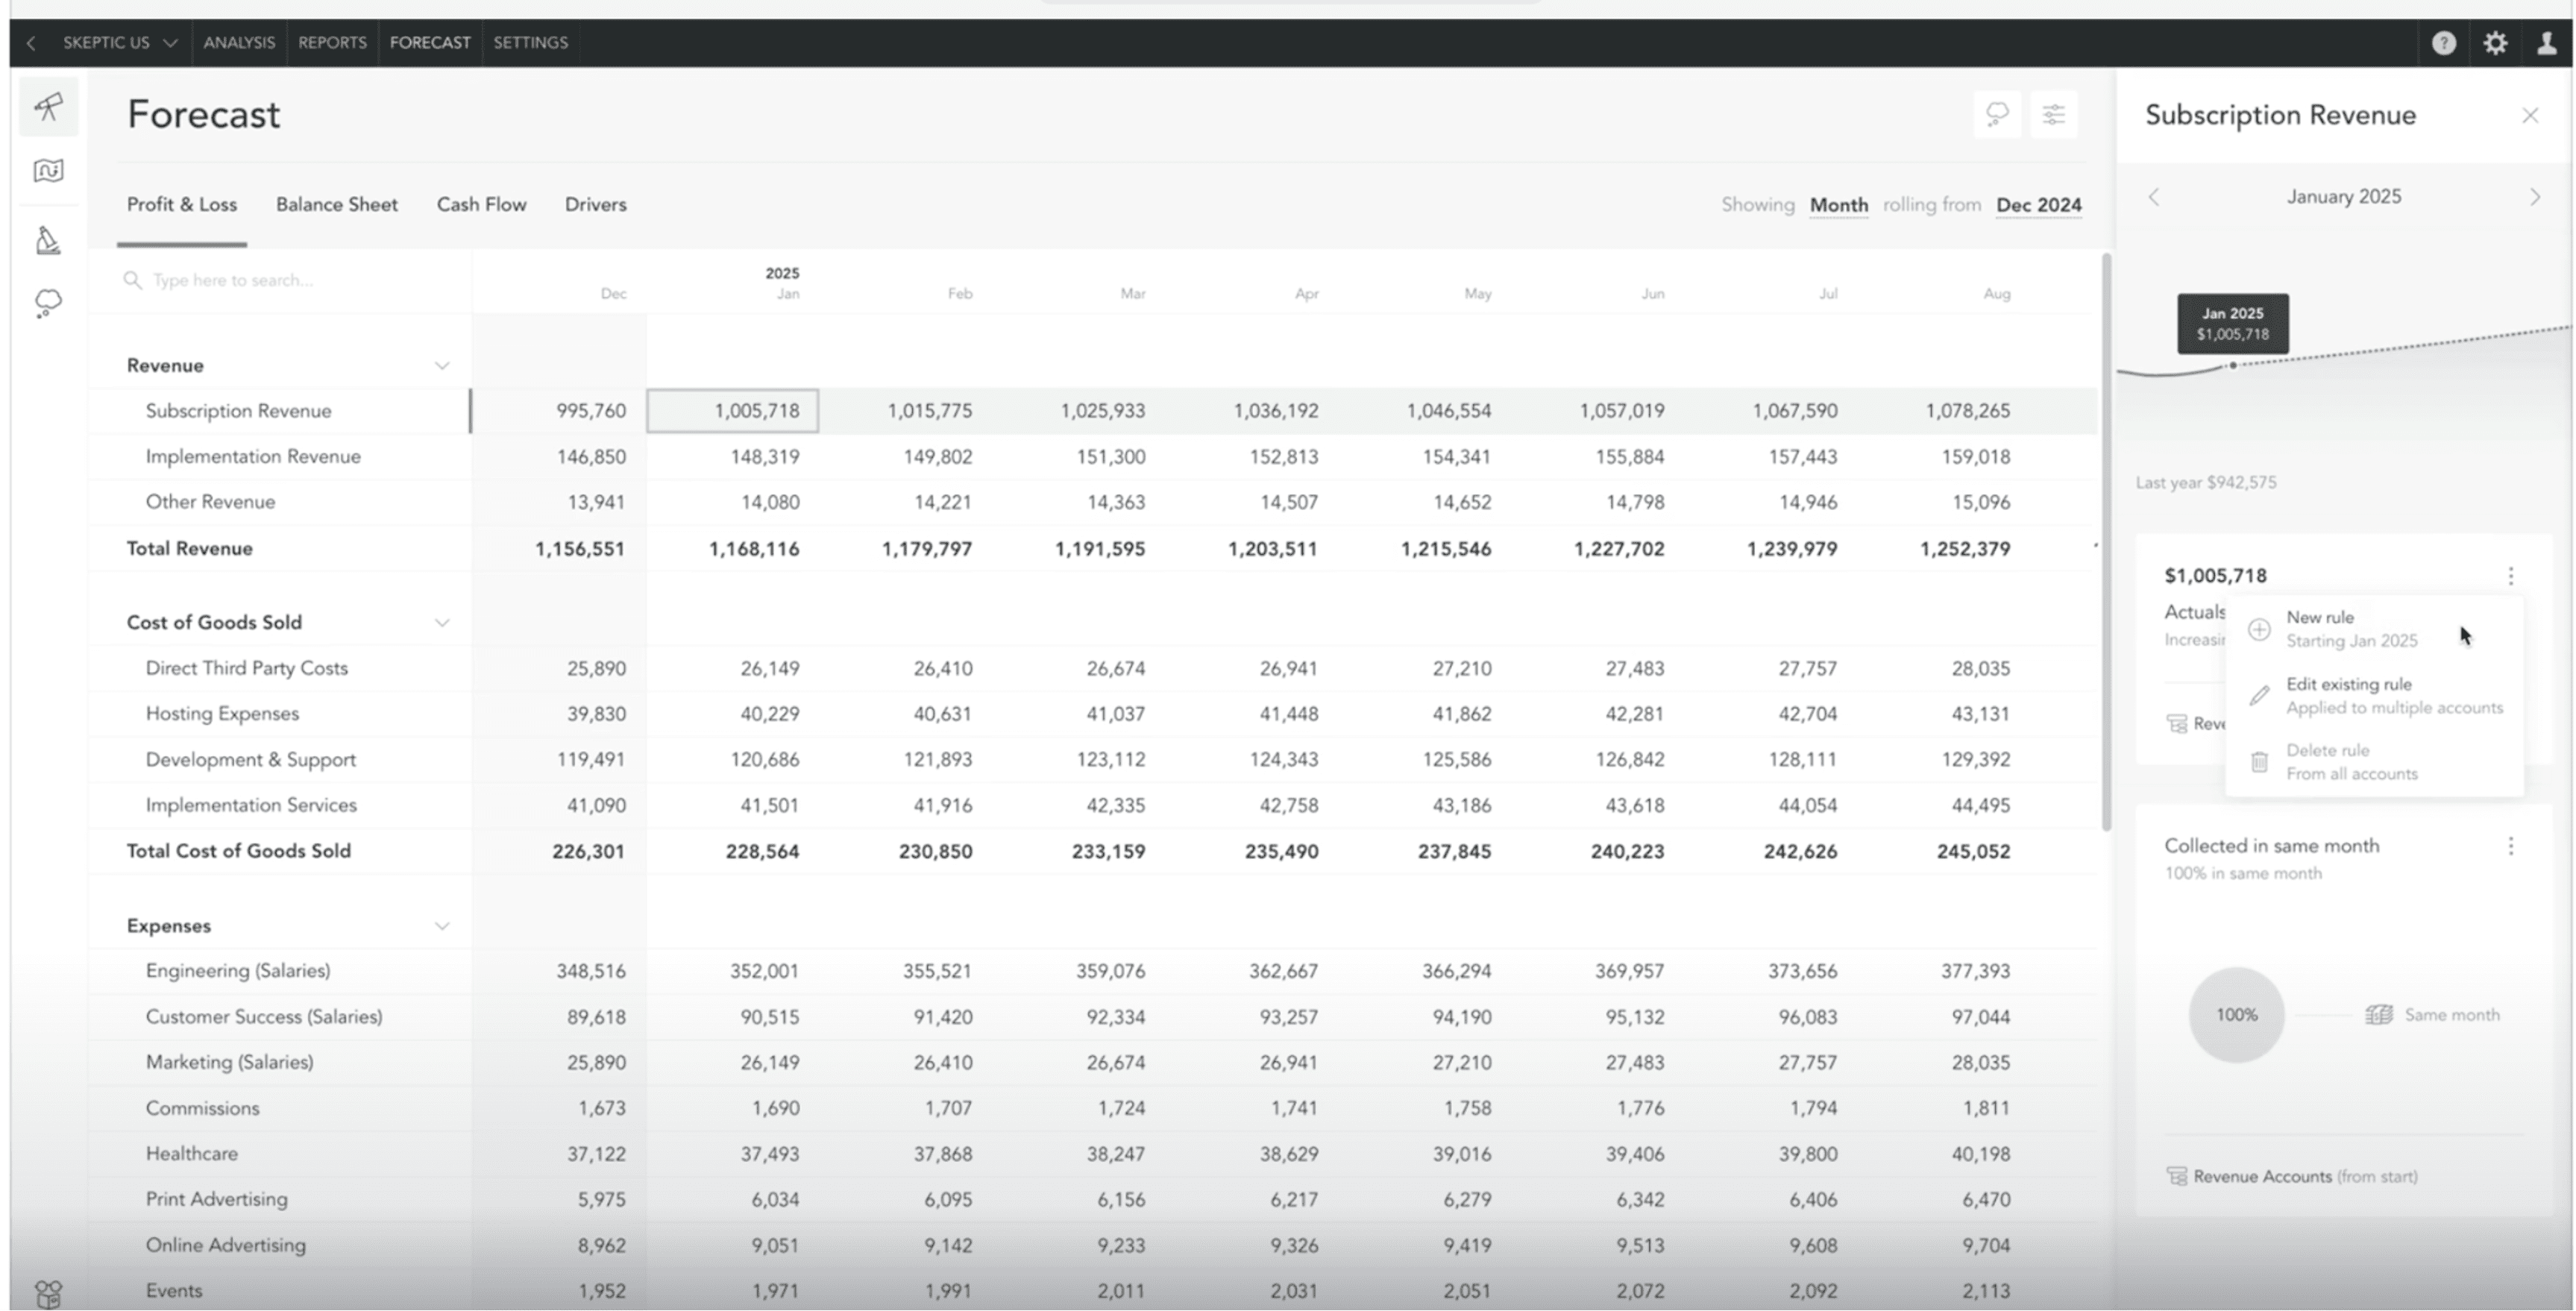Collapse the Revenue section
Screen dimensions: 2576x1311
coord(442,366)
